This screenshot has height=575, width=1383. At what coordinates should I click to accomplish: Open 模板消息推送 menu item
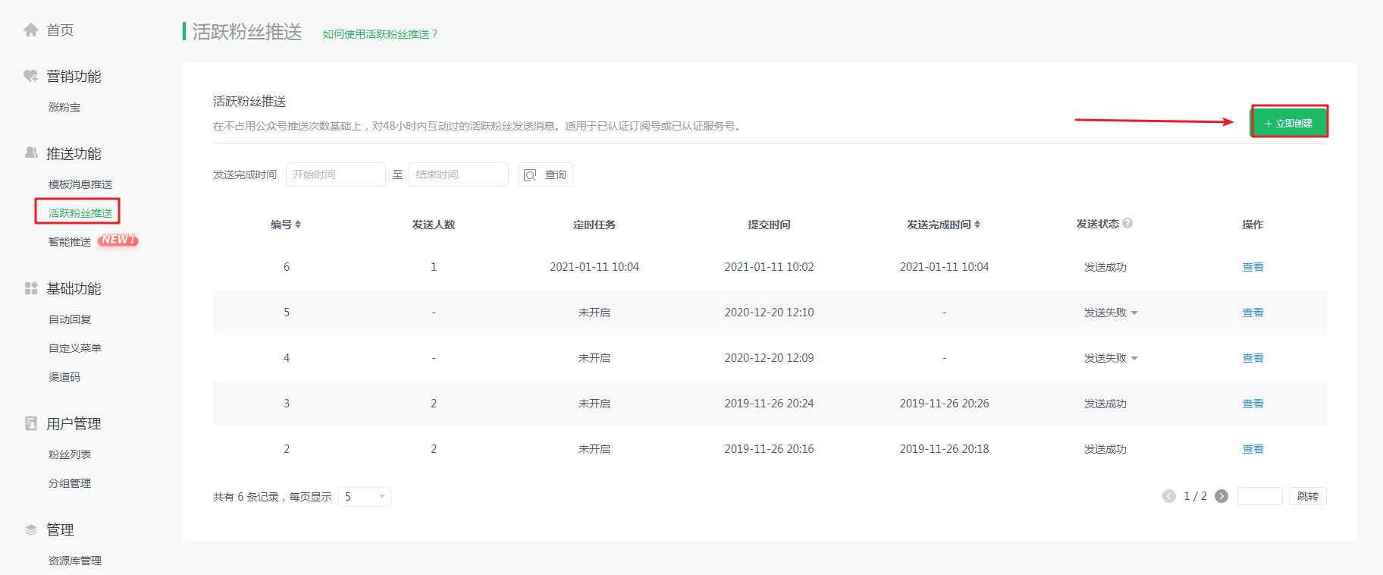(80, 184)
